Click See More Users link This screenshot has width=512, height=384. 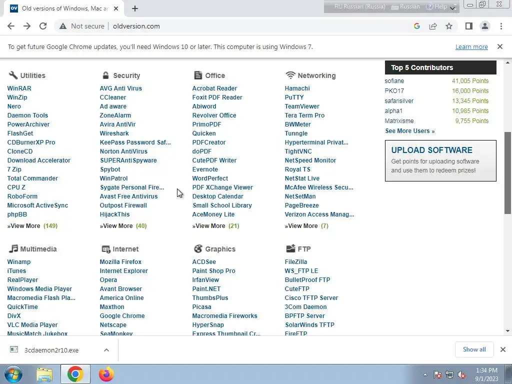pyautogui.click(x=410, y=131)
